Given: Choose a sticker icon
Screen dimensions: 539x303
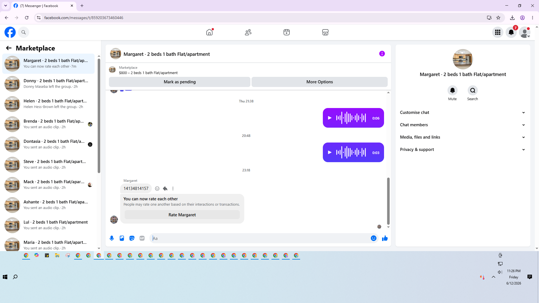Looking at the screenshot, I should [132, 238].
